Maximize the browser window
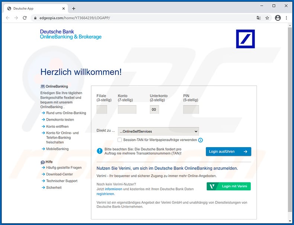This screenshot has height=225, width=294. (x=274, y=6)
